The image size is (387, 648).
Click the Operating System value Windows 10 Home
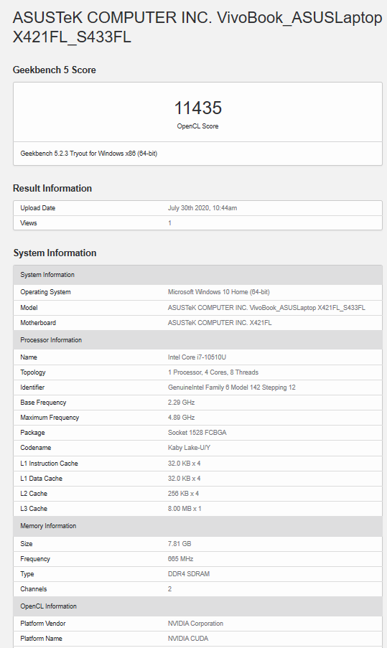pyautogui.click(x=219, y=292)
